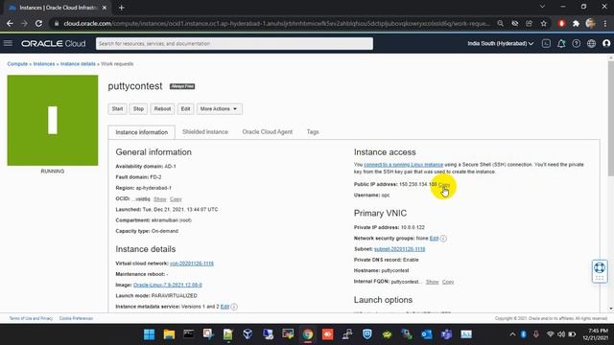
Task: Switch to the Instance information tab
Action: coord(142,132)
